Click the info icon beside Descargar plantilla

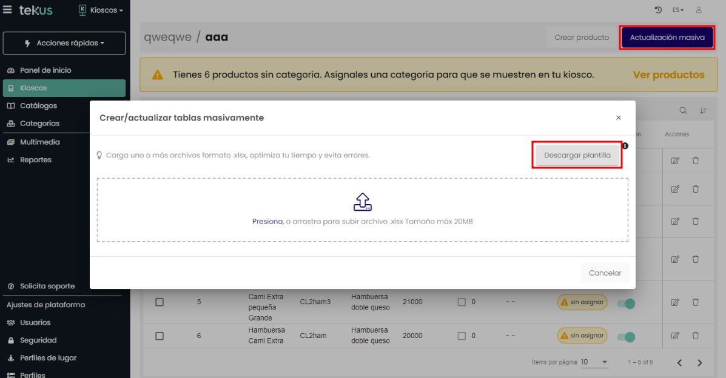point(625,145)
